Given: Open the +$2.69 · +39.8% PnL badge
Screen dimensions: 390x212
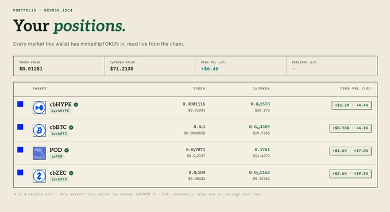Looking at the screenshot, I should (x=350, y=174).
